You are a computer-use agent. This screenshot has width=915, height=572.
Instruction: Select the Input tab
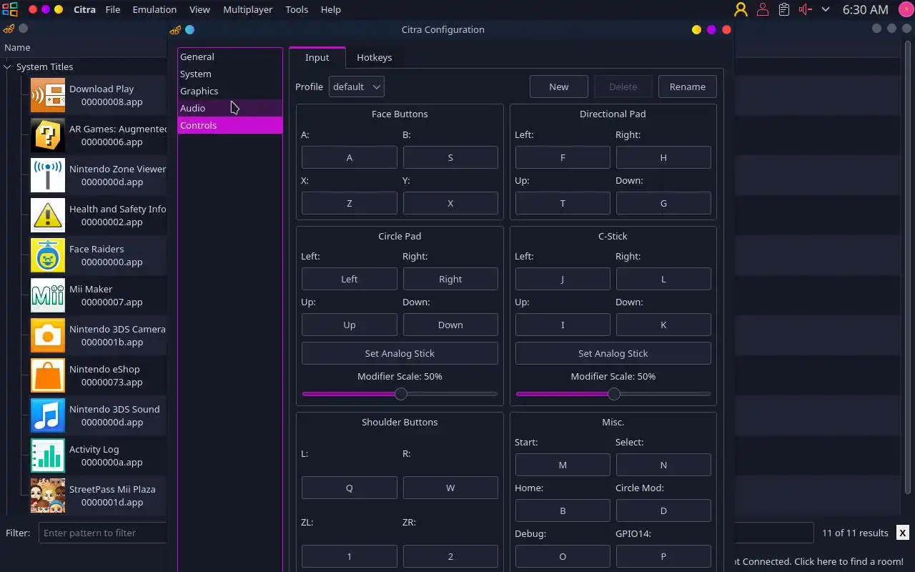pos(317,58)
